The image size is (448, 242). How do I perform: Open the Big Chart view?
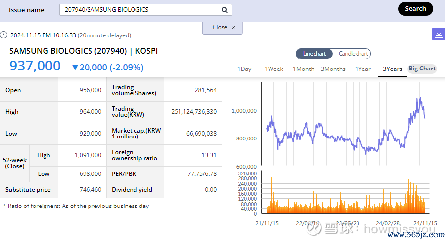[422, 69]
